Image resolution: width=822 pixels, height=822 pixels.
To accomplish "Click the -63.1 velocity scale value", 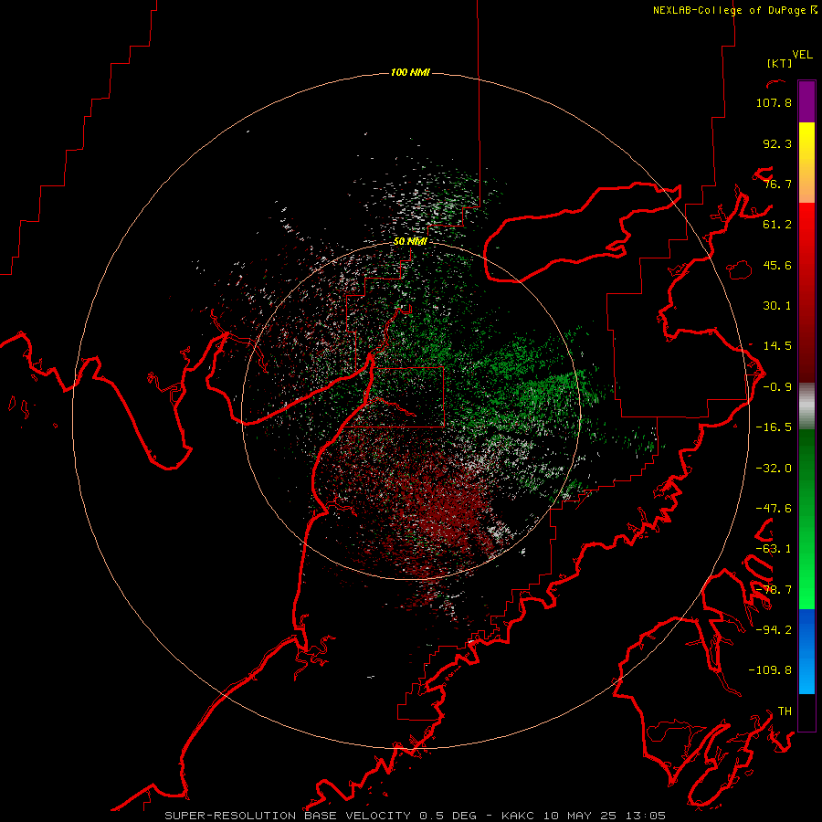I will (774, 549).
